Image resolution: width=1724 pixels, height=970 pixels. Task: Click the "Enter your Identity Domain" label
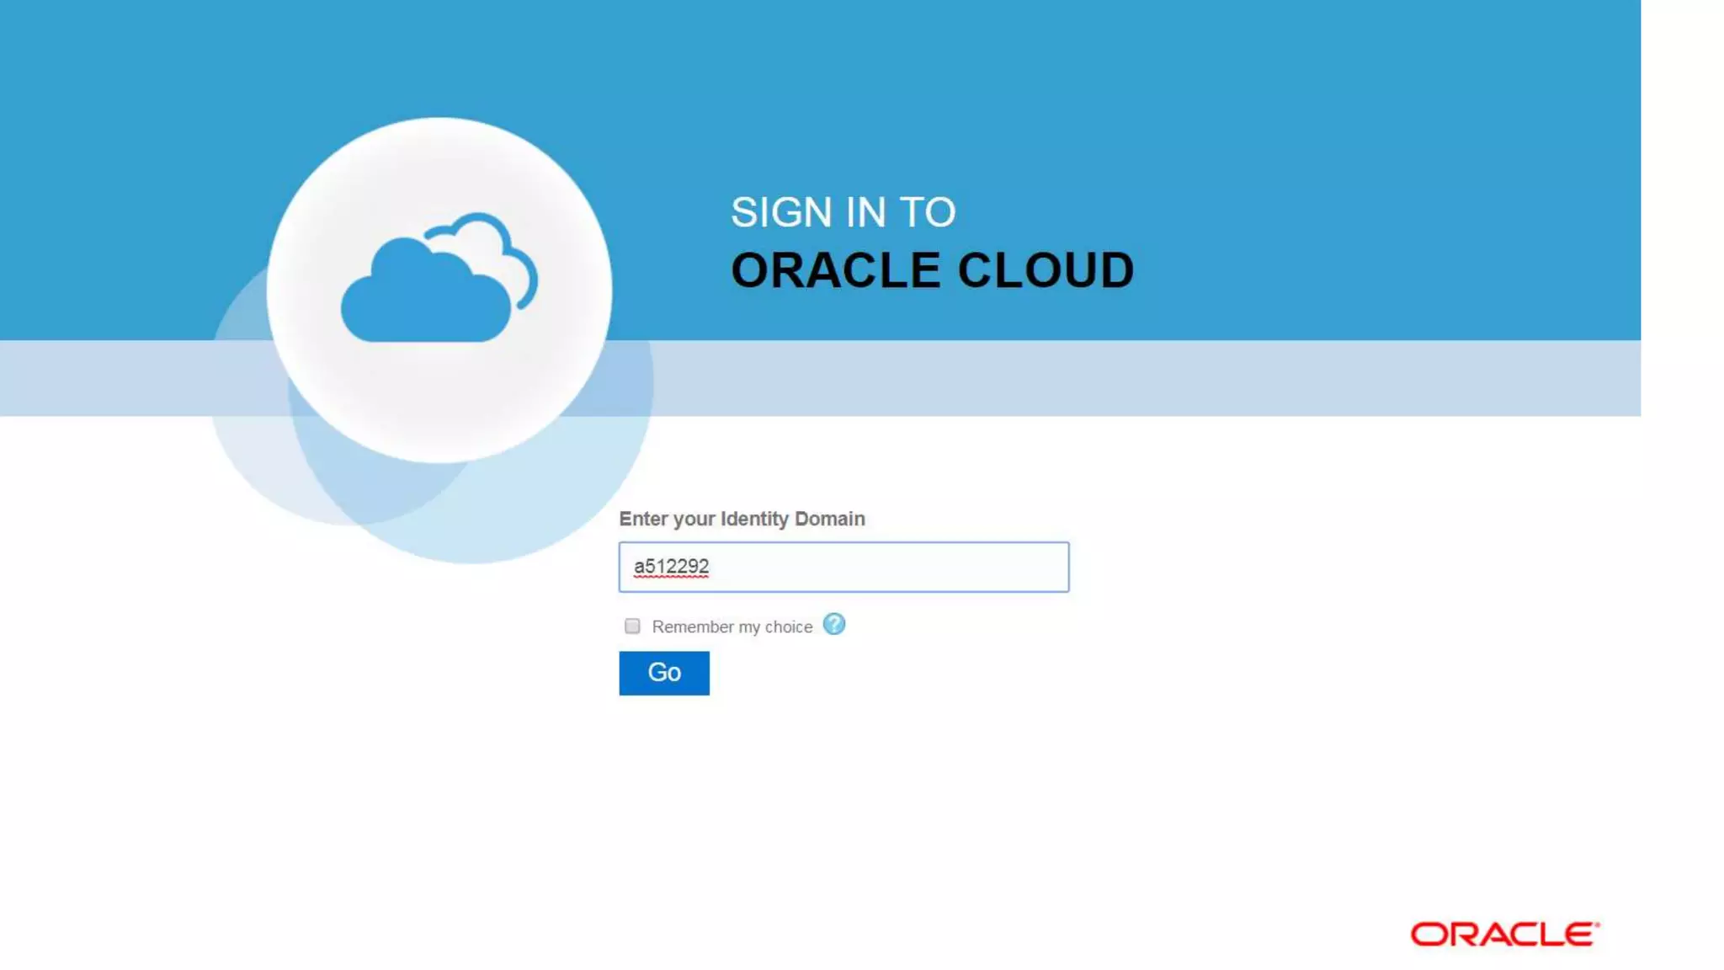742,519
